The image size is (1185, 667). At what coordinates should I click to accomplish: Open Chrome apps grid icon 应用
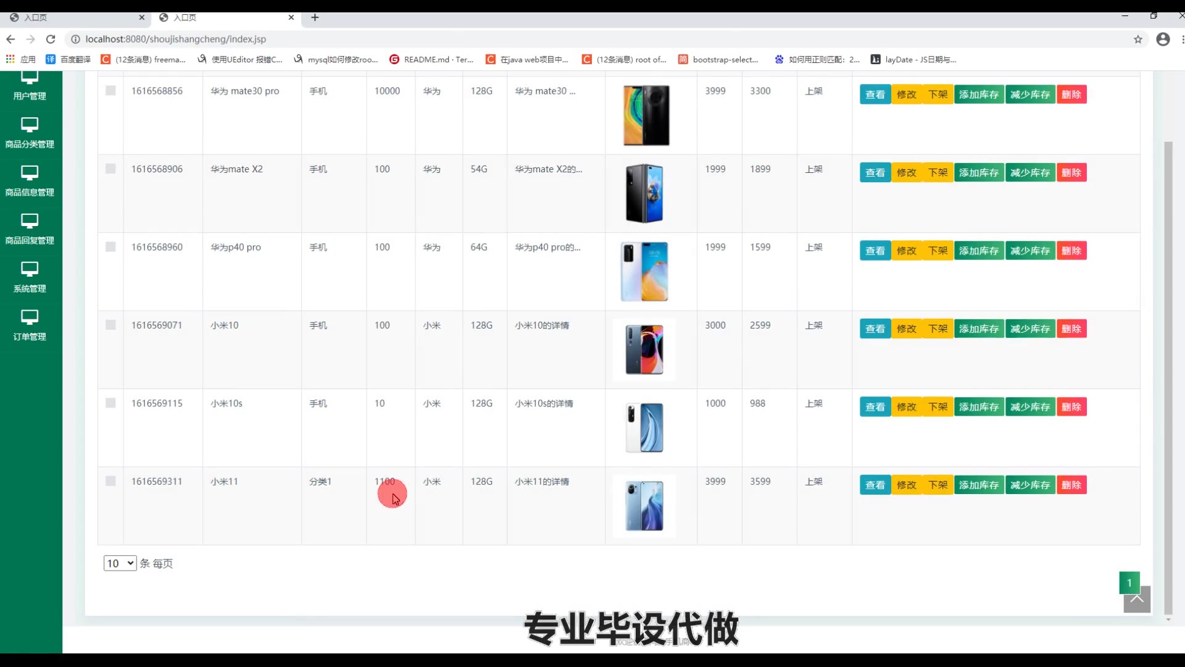[x=10, y=59]
